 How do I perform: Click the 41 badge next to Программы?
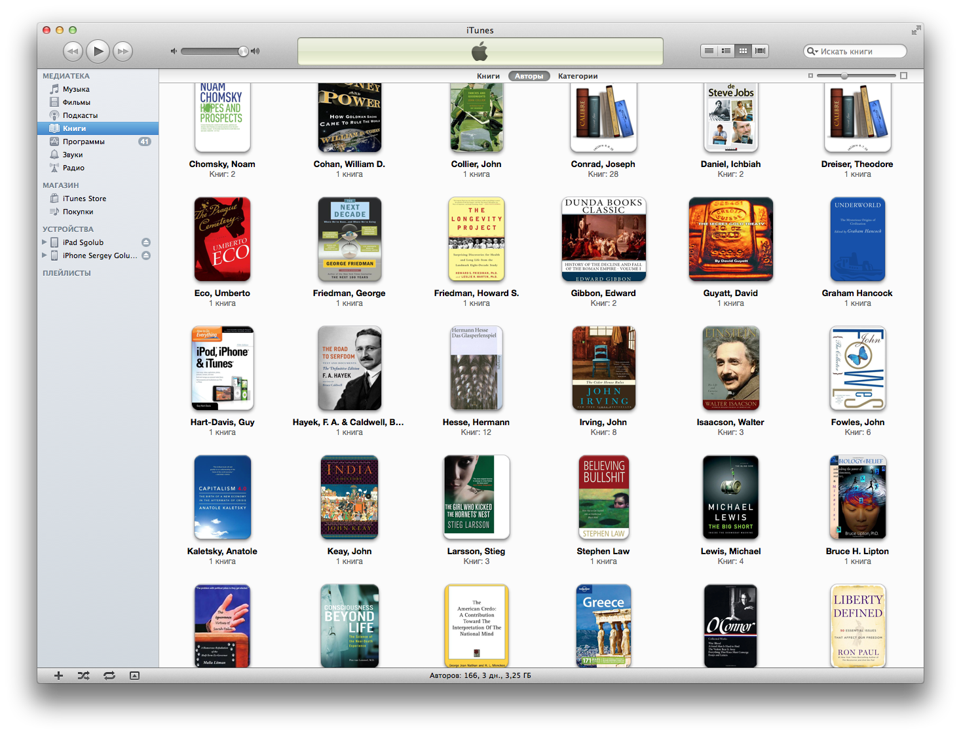tap(144, 141)
